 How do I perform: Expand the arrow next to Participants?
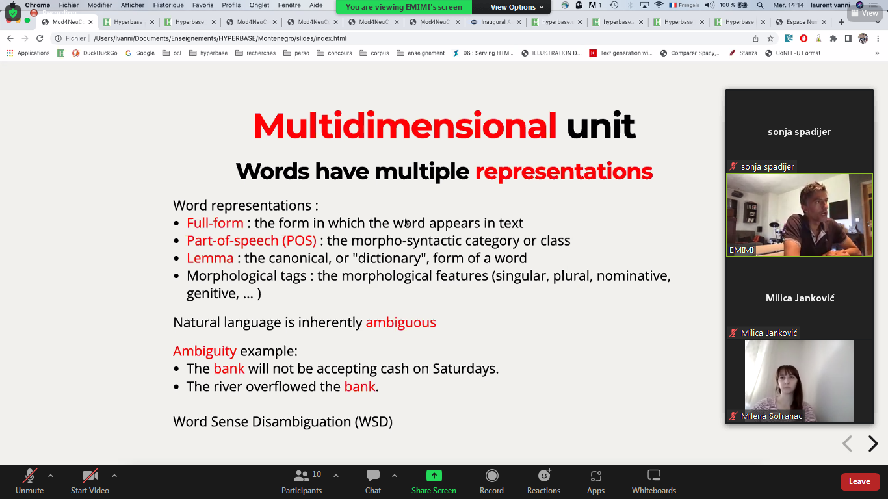point(336,476)
